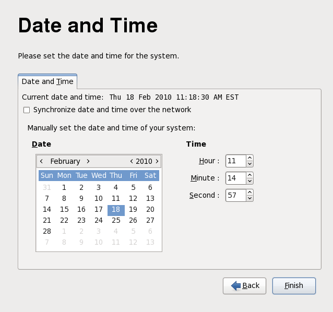
Task: Click the Minute input field
Action: point(235,178)
